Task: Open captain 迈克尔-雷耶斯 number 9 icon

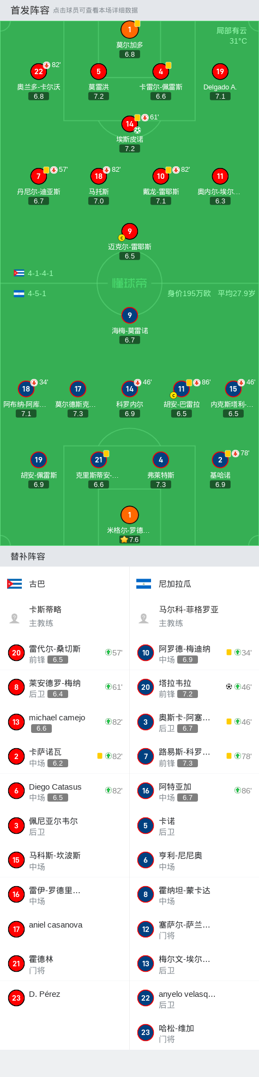Action: tap(129, 231)
